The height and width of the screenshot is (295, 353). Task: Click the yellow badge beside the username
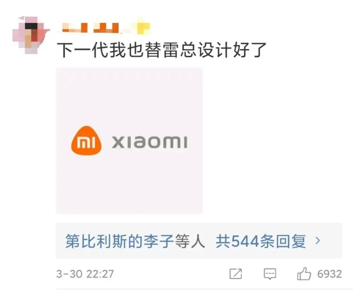pyautogui.click(x=142, y=26)
